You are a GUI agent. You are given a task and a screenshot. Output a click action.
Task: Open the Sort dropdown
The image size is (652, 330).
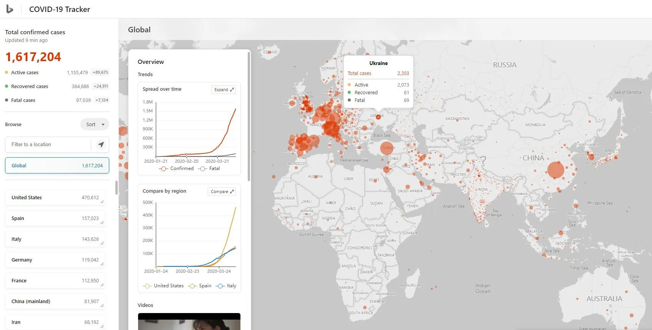(95, 125)
